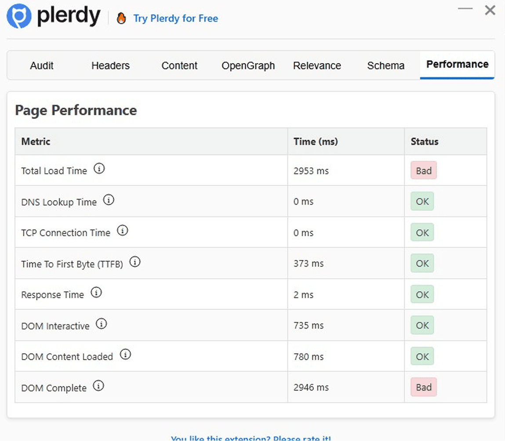Click the Time To First Byte info icon
The image size is (505, 441).
(135, 261)
